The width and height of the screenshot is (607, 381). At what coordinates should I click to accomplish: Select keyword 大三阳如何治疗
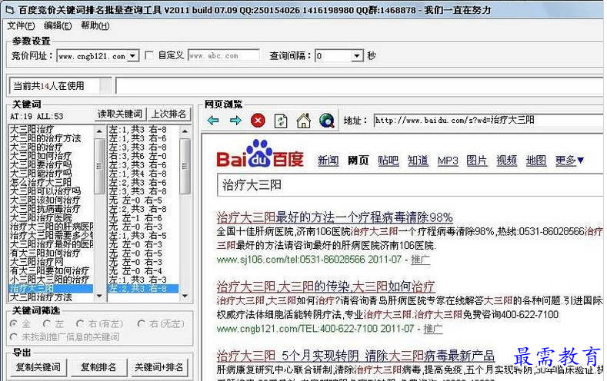40,156
